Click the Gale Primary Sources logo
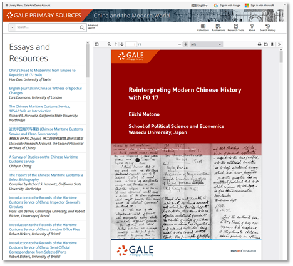Viewport: 293px width, 266px height. point(44,16)
